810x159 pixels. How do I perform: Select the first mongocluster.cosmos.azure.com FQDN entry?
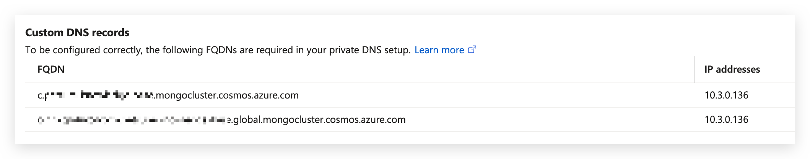168,95
